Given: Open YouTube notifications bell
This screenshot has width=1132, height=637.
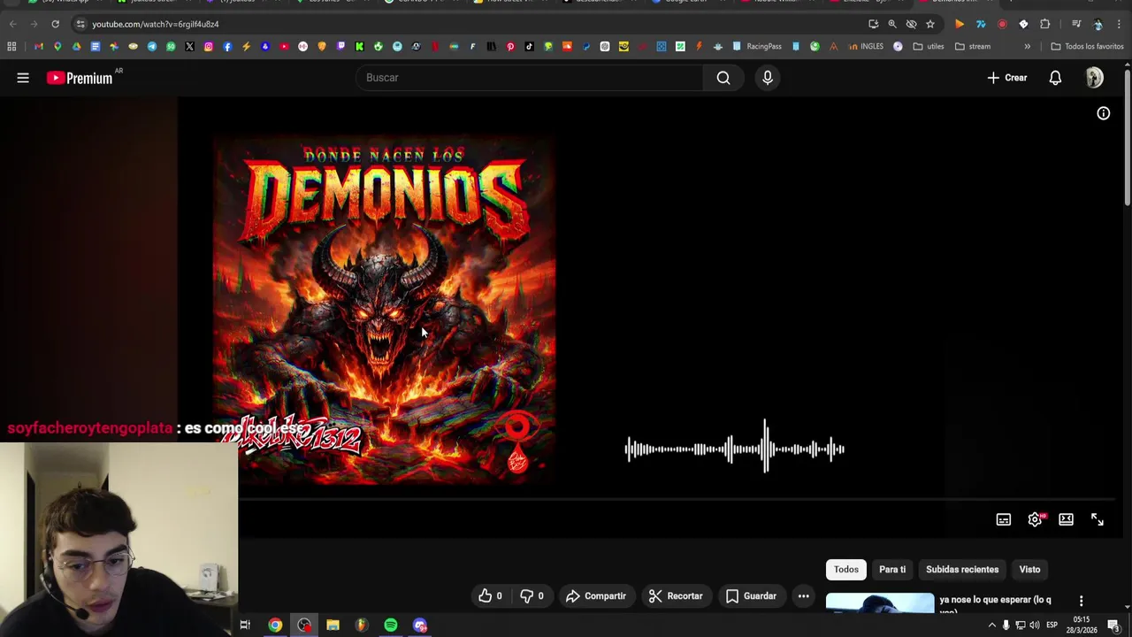Looking at the screenshot, I should (x=1055, y=78).
